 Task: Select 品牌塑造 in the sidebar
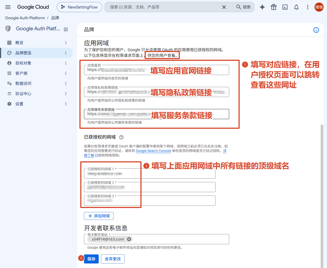tap(36, 53)
